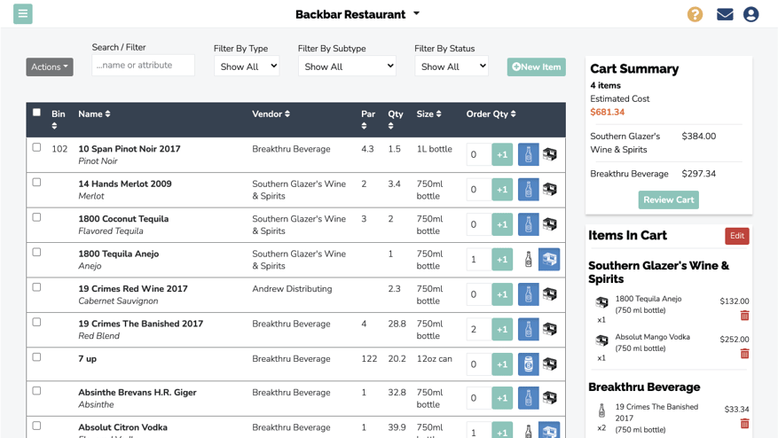Select bottle unit for 14 Hands Merlot

click(x=529, y=190)
